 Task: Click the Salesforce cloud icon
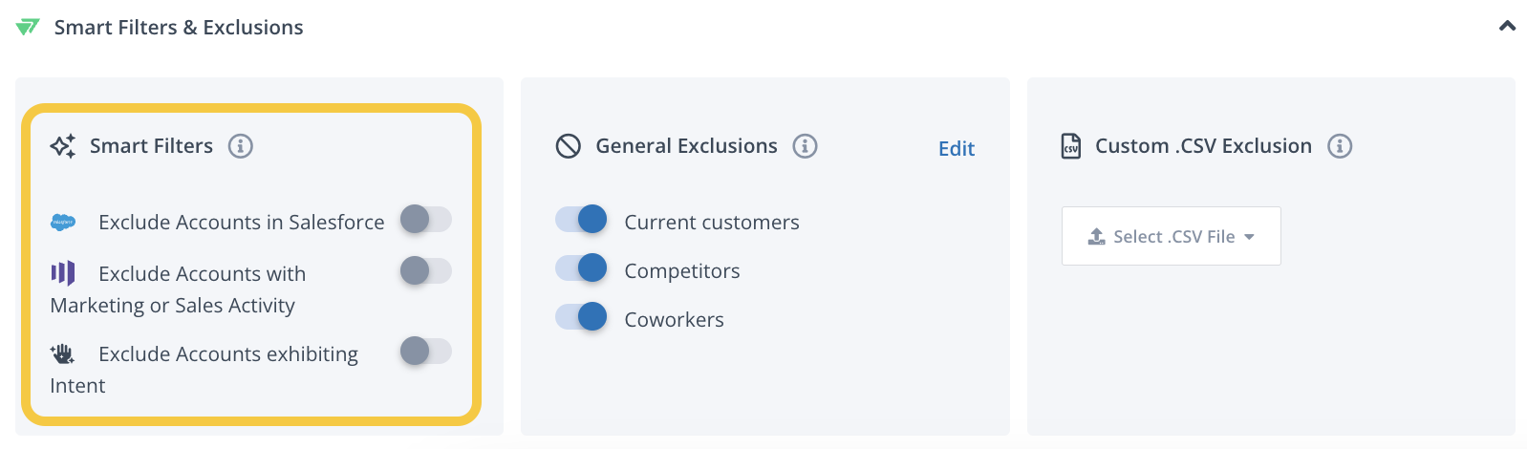click(63, 223)
